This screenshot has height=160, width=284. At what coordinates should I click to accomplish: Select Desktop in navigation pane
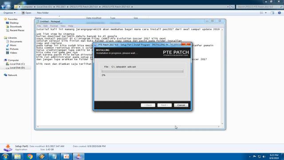click(14, 23)
